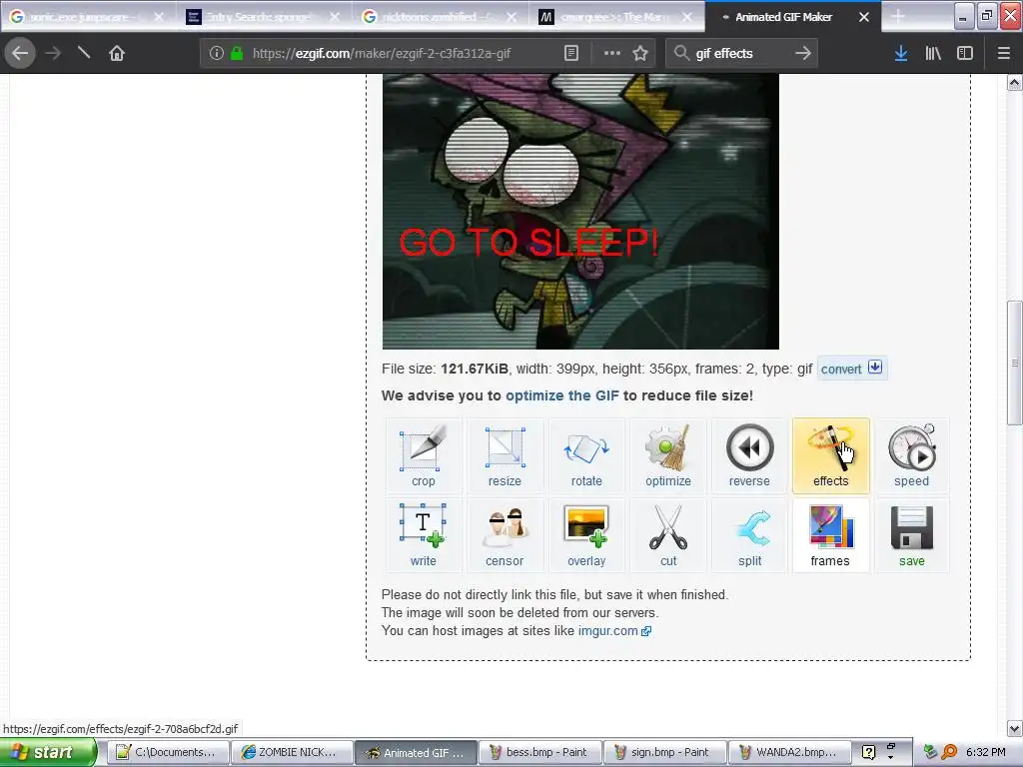Open the crop tool

tap(424, 455)
